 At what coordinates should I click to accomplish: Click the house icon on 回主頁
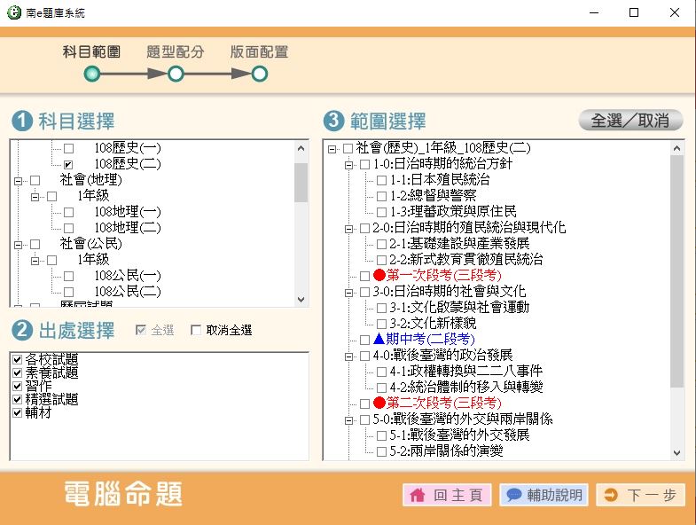coord(418,496)
